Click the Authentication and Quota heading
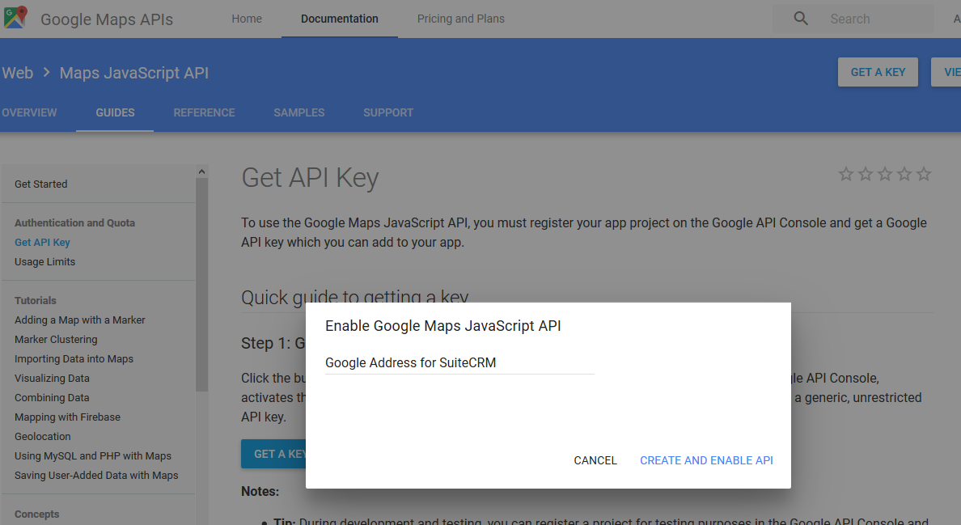 (74, 223)
